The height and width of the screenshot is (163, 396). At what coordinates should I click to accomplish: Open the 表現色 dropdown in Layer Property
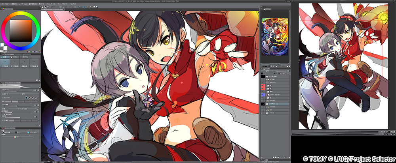click(x=18, y=137)
